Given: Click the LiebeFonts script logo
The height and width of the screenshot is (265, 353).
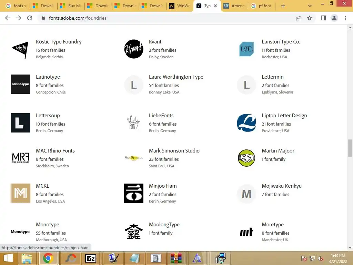Looking at the screenshot, I should point(133,122).
